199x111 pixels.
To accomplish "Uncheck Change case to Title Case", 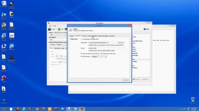I will click(101, 54).
